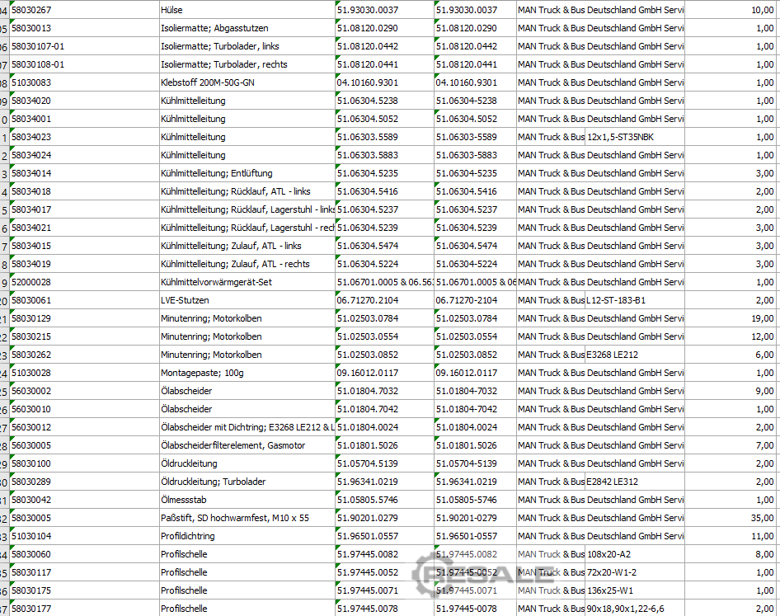Select the E2842 LE312 cell
The image size is (780, 616).
click(x=635, y=482)
